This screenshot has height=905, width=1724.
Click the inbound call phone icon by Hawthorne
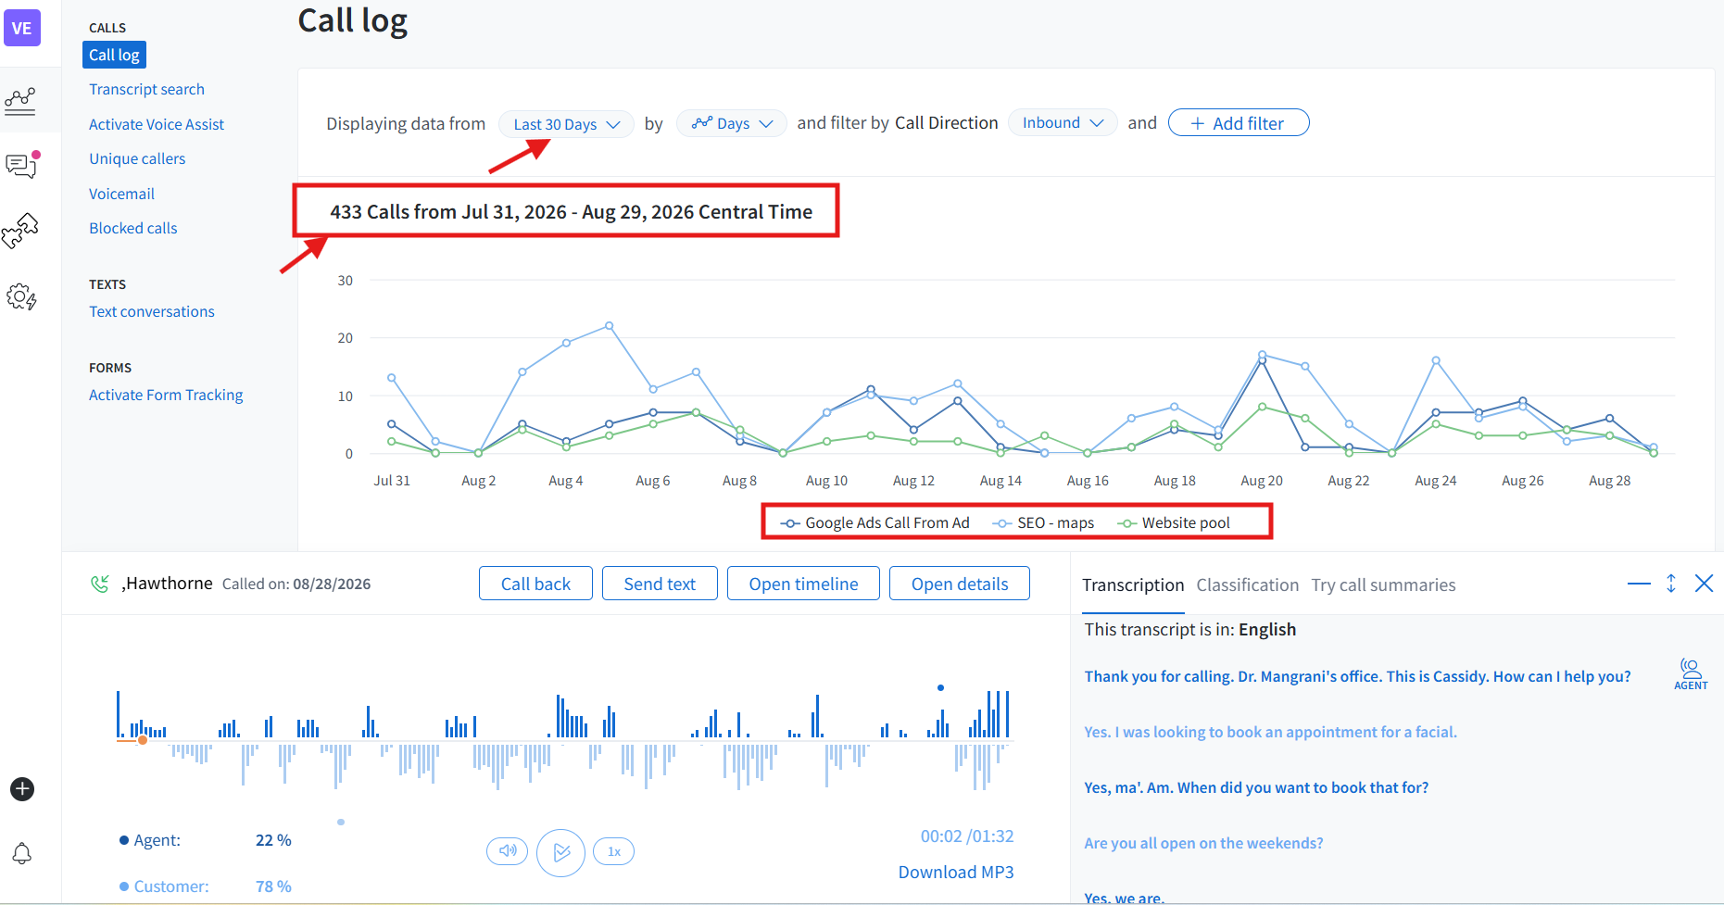(99, 584)
